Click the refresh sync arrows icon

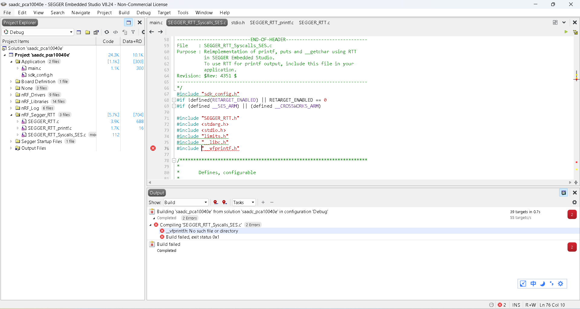[107, 32]
